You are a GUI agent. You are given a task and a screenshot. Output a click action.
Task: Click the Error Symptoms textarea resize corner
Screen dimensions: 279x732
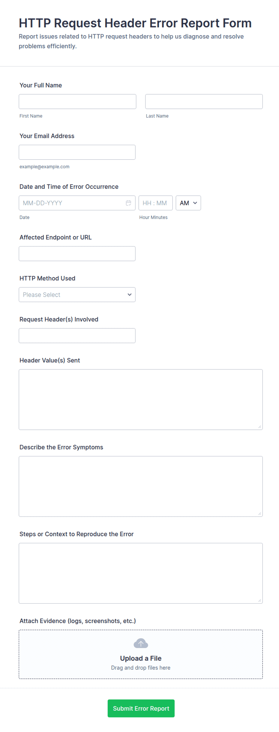259,513
